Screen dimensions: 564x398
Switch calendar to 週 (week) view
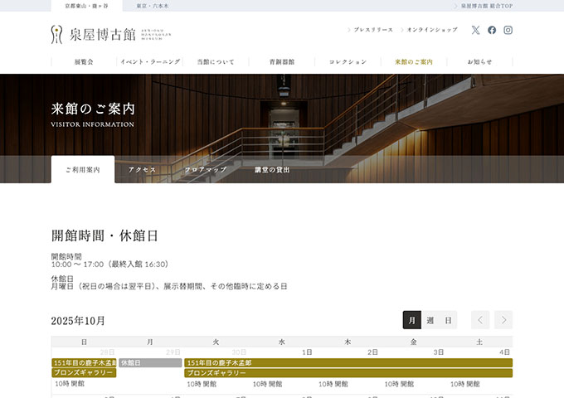(x=430, y=320)
